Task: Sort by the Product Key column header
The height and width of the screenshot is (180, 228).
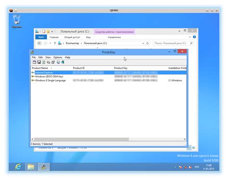Action: point(140,68)
